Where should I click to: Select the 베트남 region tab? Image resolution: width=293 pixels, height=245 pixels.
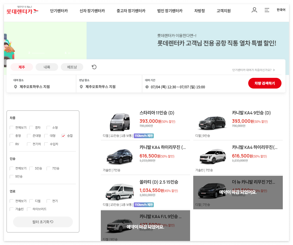tap(72, 67)
